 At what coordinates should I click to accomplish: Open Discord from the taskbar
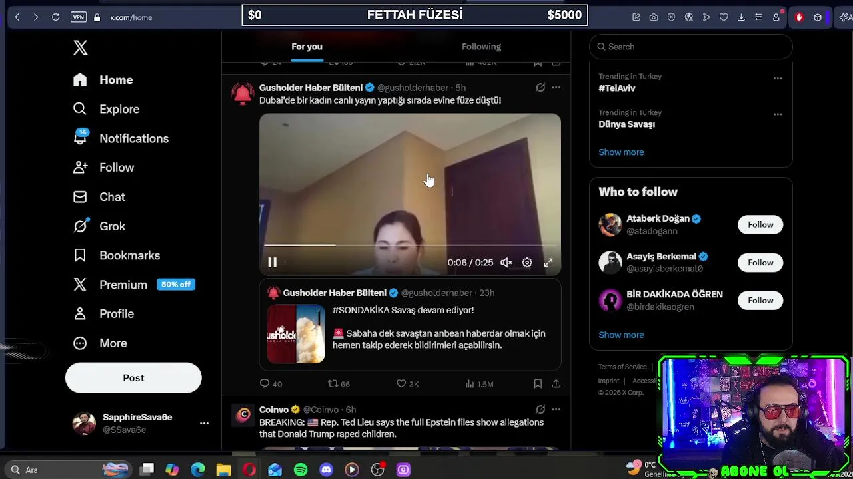pyautogui.click(x=326, y=470)
